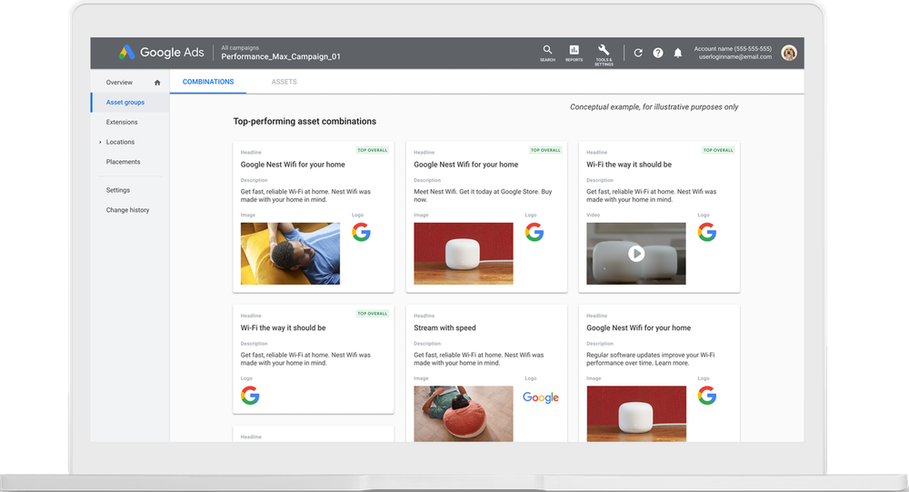This screenshot has width=909, height=492.
Task: Open Settings in left navigation
Action: (117, 190)
